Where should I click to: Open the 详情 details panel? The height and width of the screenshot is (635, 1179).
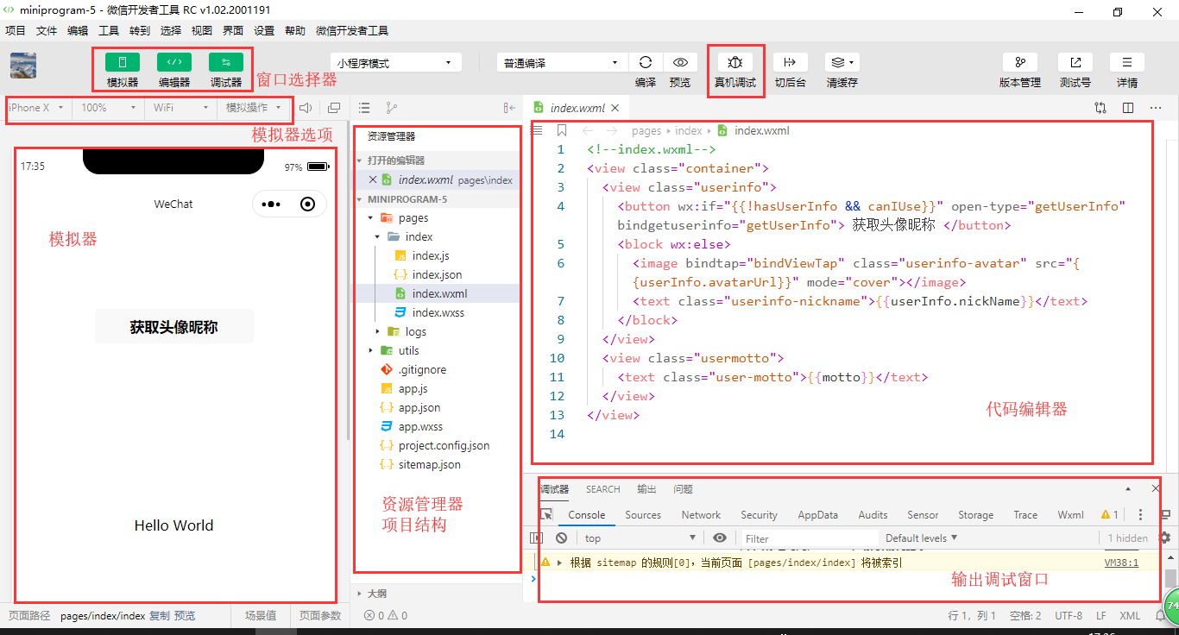[1127, 62]
